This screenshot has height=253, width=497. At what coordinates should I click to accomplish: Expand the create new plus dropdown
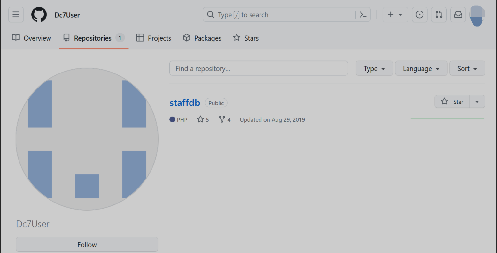coord(395,15)
